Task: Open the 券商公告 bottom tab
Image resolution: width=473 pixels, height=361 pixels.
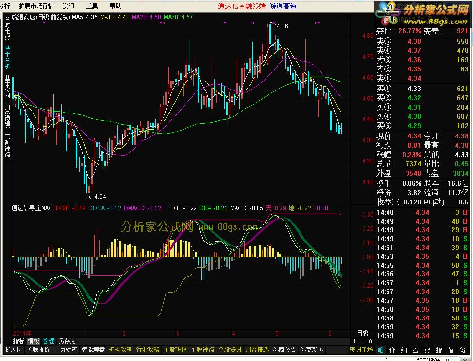Action: coord(284,350)
